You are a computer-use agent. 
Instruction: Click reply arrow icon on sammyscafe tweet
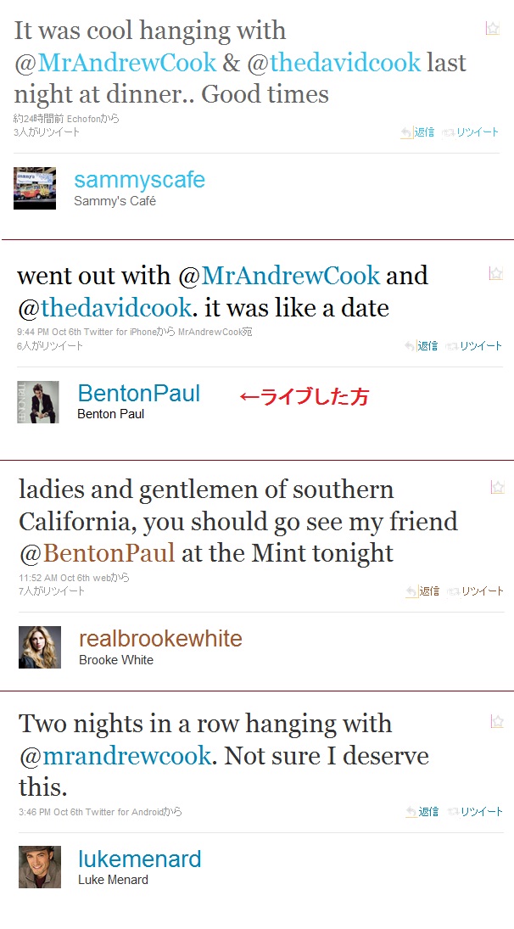coord(406,132)
